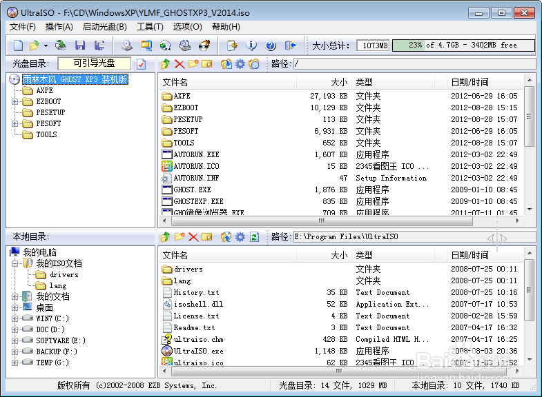Screen dimensions: 542x397
Task: Open the 帮助(H) menu
Action: pos(226,27)
